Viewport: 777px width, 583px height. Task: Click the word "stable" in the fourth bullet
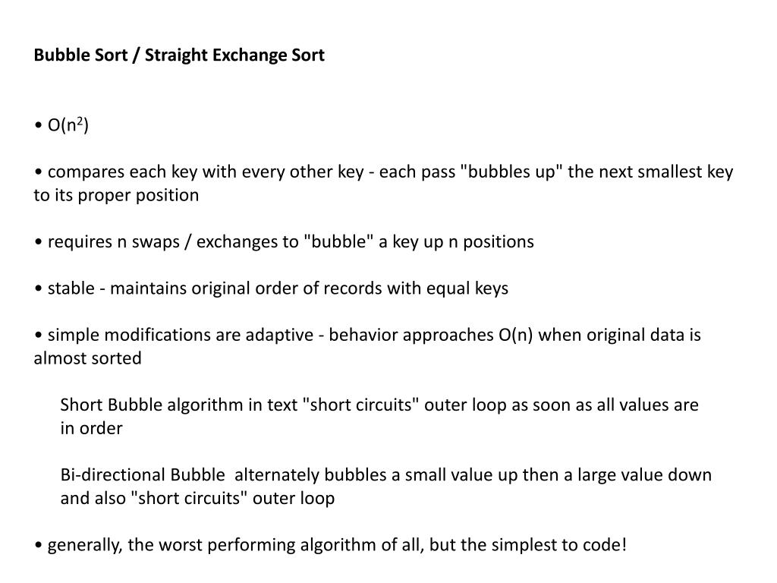(71, 288)
